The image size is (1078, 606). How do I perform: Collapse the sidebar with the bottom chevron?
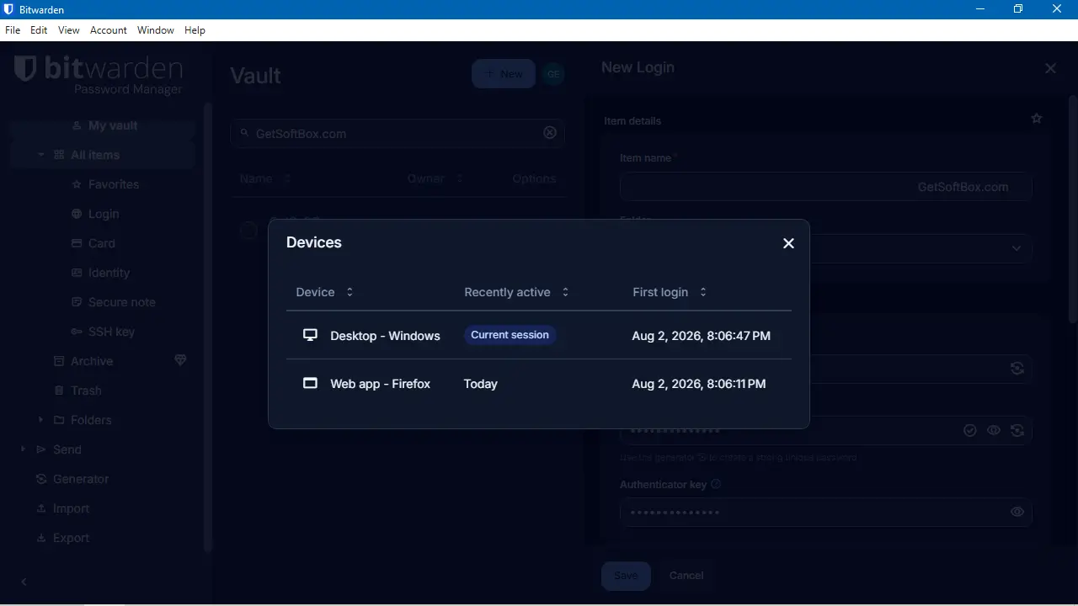(24, 582)
